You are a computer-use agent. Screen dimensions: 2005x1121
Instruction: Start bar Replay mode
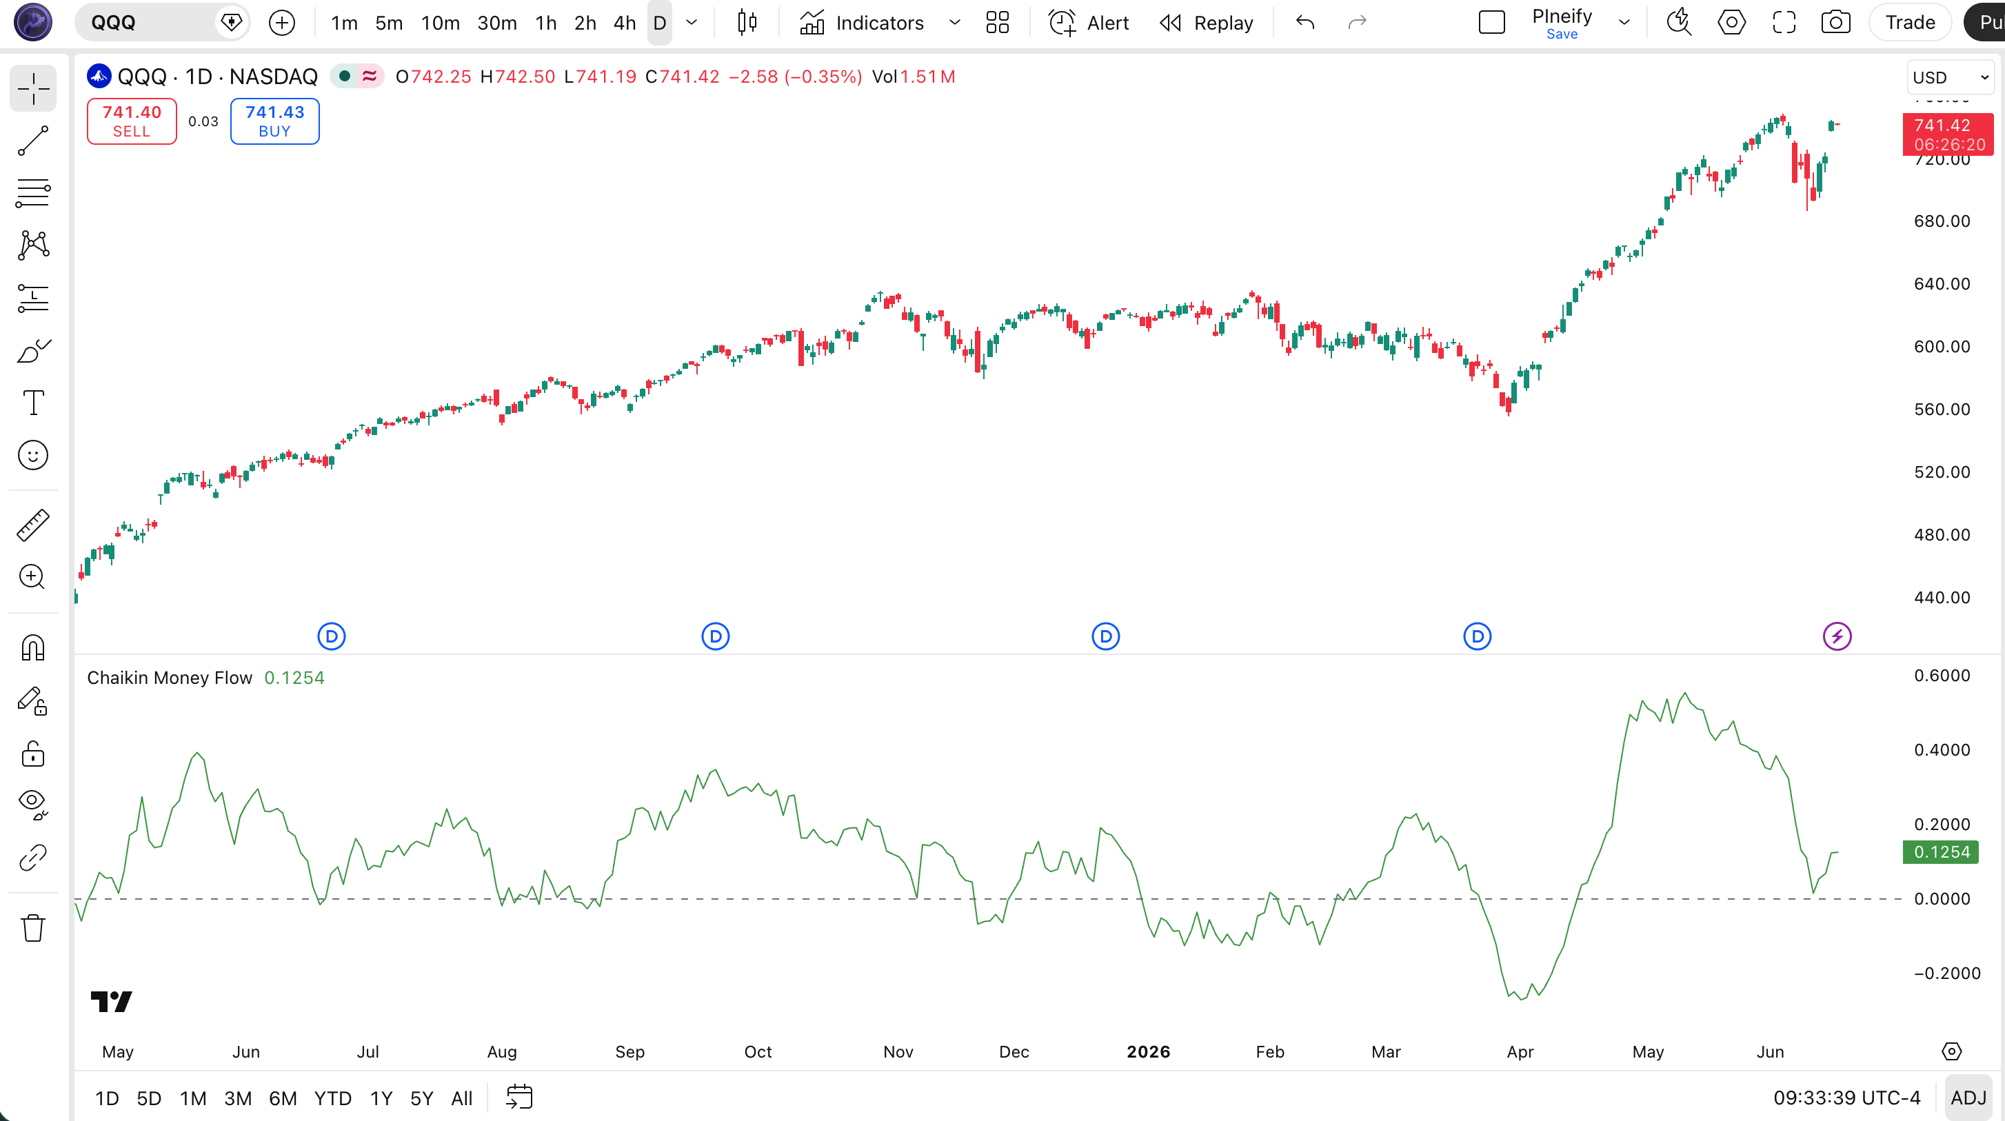1207,23
